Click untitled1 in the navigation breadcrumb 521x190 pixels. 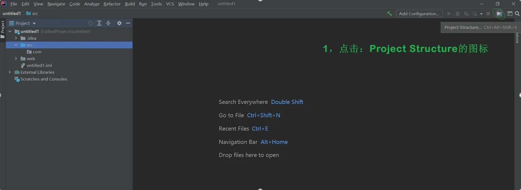(x=12, y=13)
